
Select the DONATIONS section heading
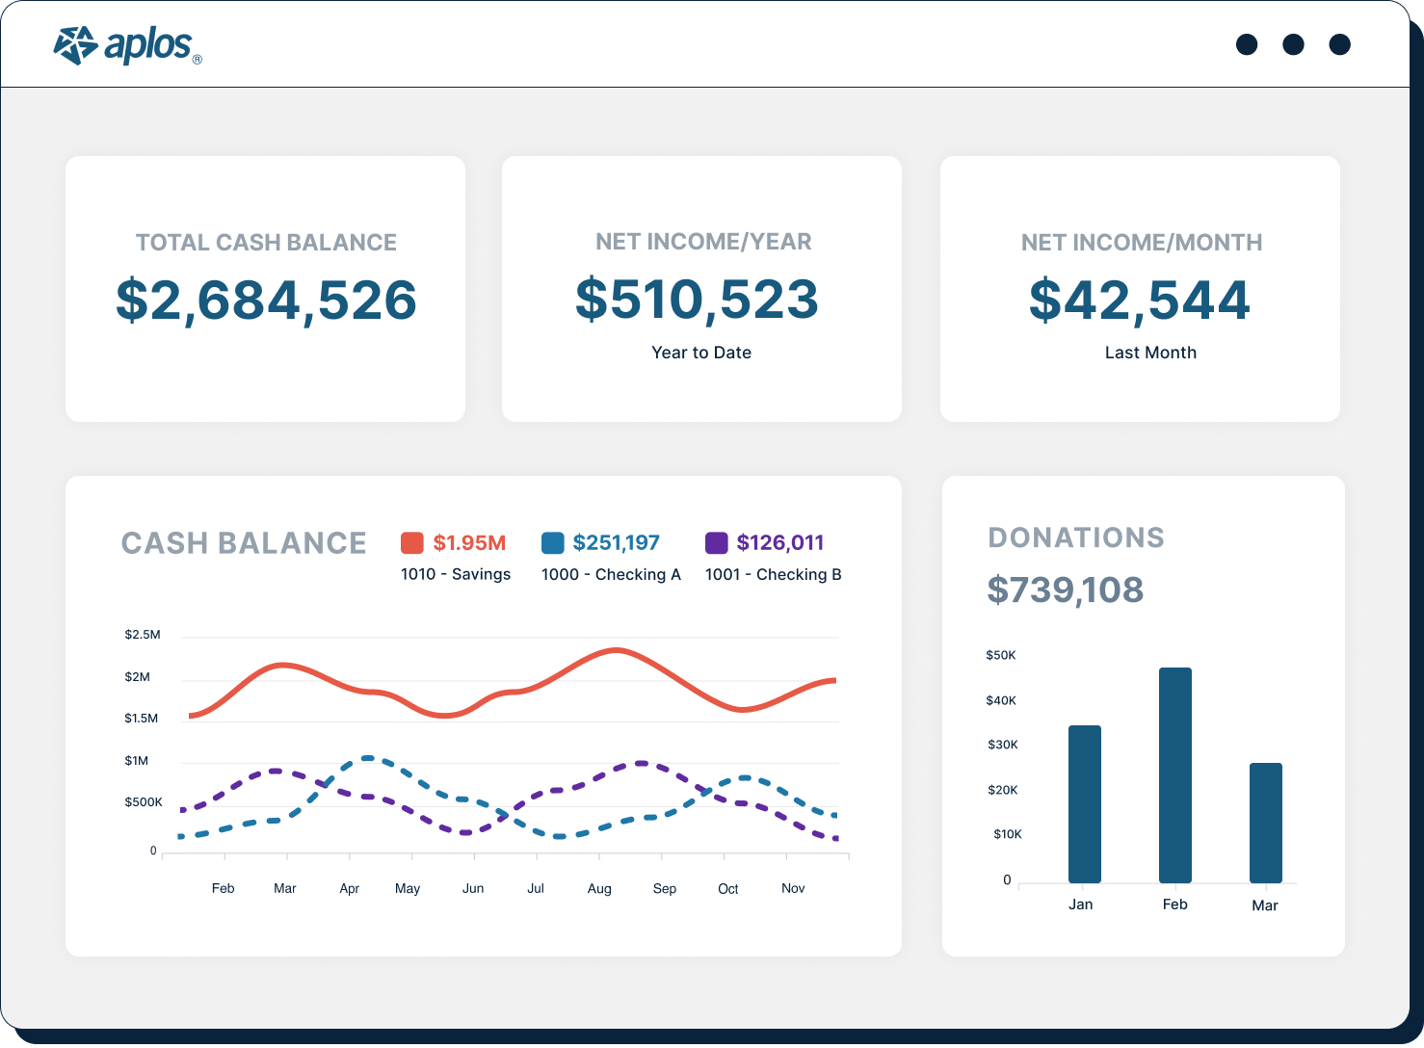pyautogui.click(x=1076, y=537)
